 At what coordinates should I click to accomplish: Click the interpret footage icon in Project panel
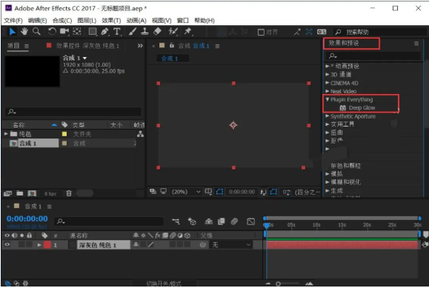pos(7,193)
